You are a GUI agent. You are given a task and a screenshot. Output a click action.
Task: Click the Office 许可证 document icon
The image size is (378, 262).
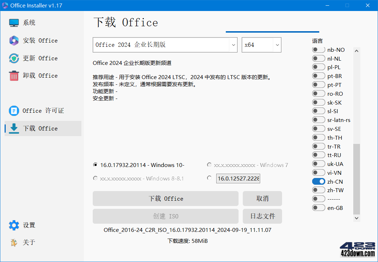[13, 111]
